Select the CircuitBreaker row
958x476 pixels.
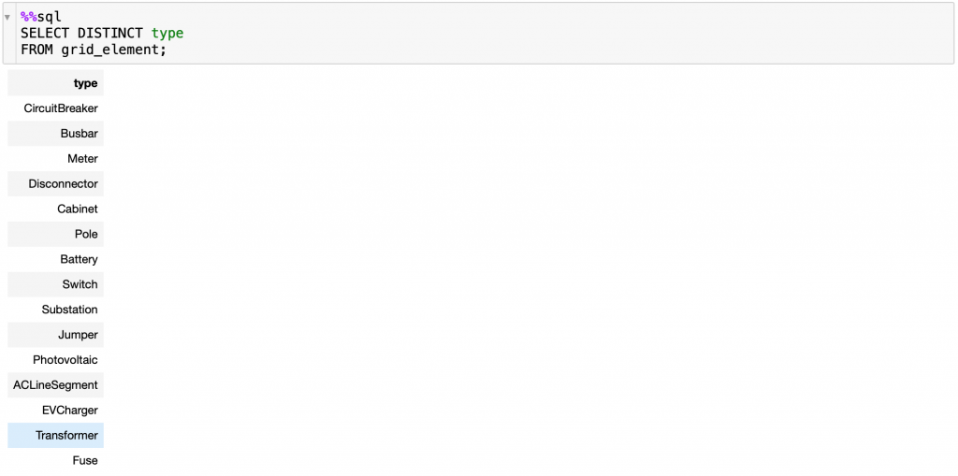pos(55,108)
